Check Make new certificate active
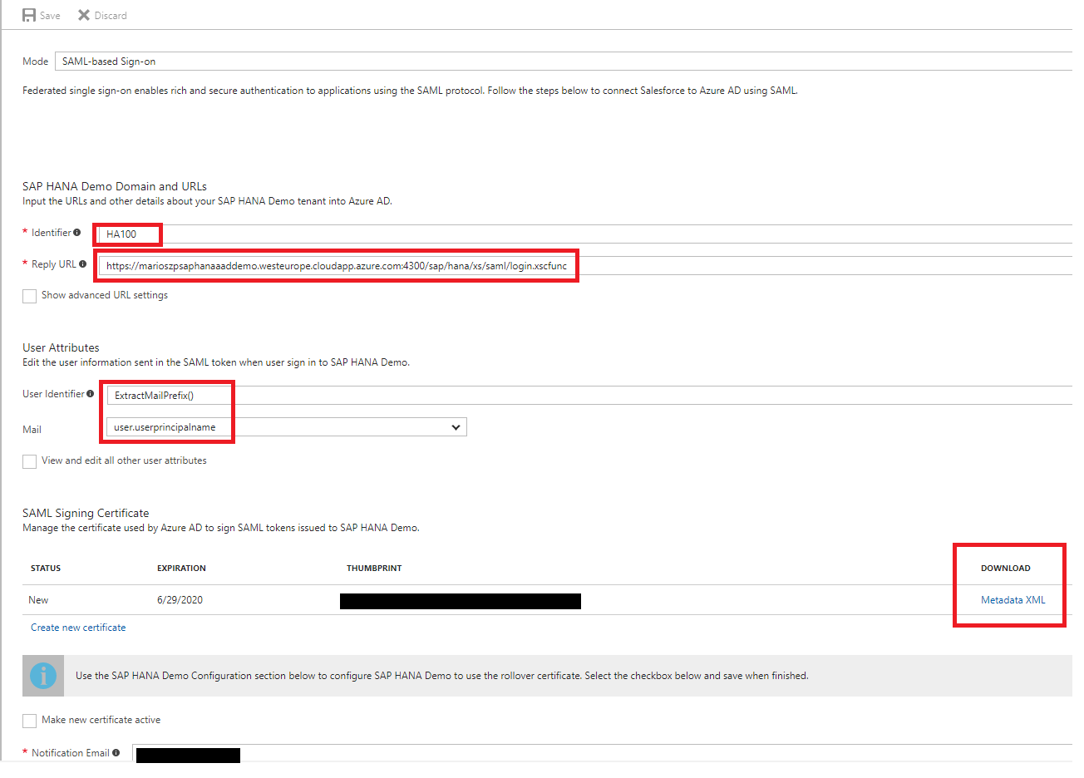1084x778 pixels. click(x=30, y=721)
